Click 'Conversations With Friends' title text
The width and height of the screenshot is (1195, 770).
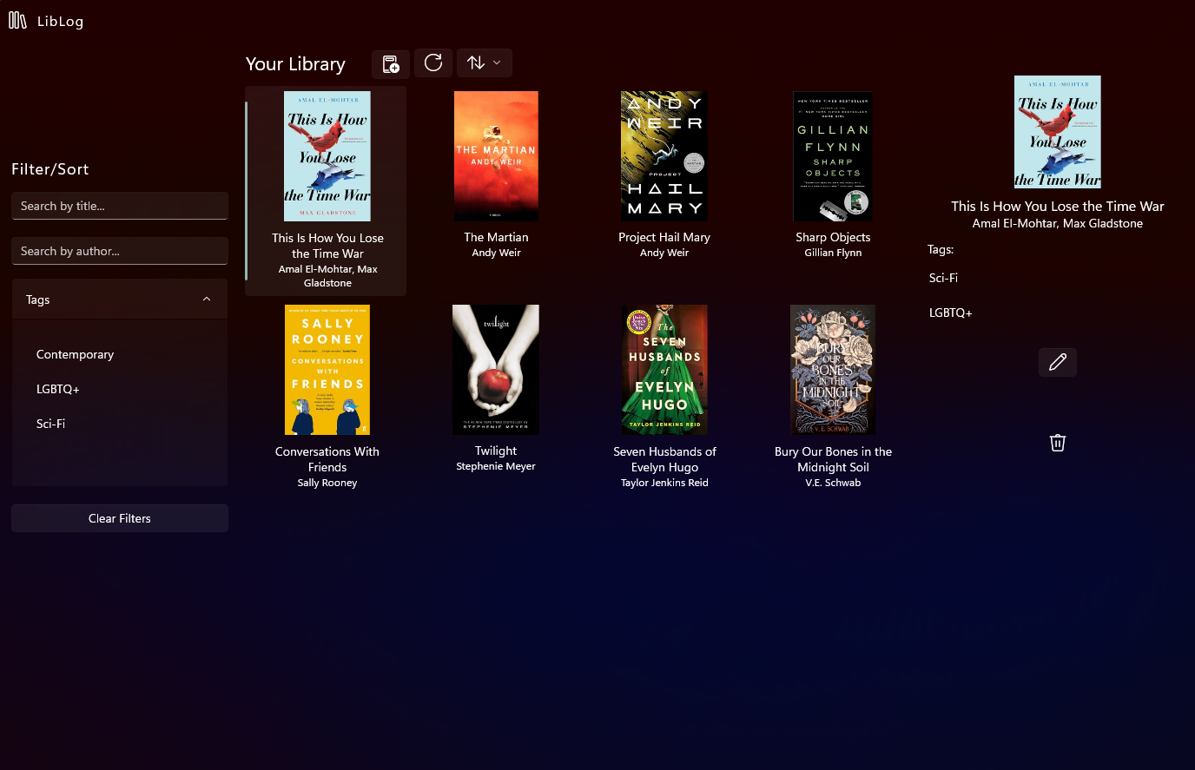tap(327, 459)
